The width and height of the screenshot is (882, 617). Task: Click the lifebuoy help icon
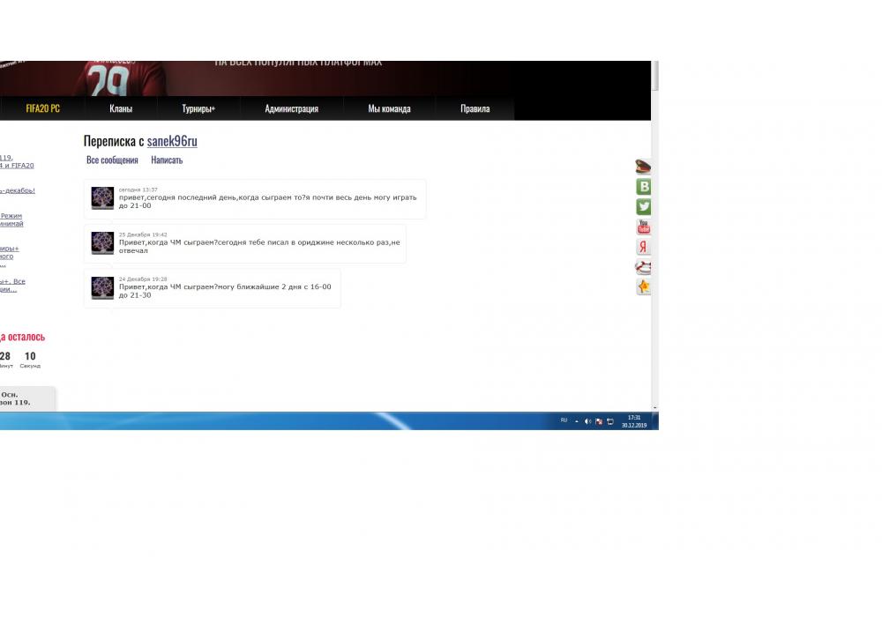tap(644, 267)
